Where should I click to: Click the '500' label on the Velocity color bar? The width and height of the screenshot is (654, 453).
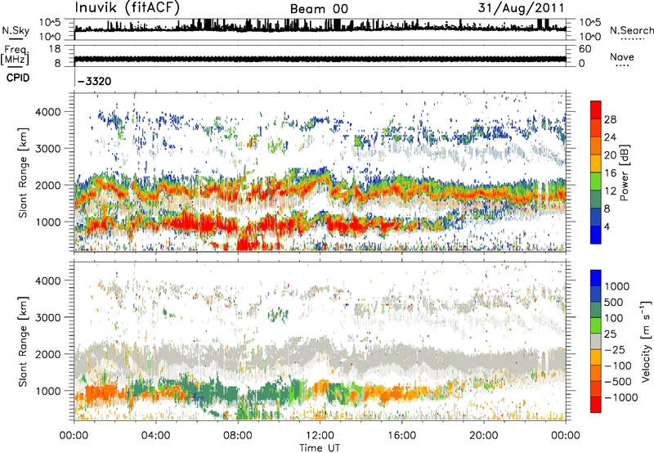coord(614,302)
